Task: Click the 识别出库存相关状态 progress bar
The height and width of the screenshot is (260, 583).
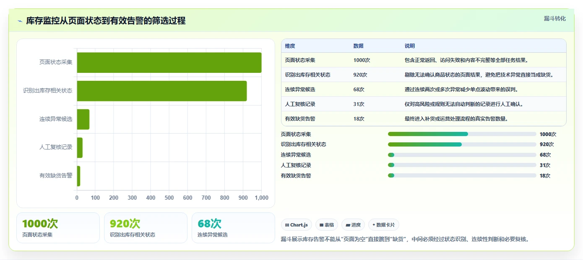Action: [x=462, y=144]
